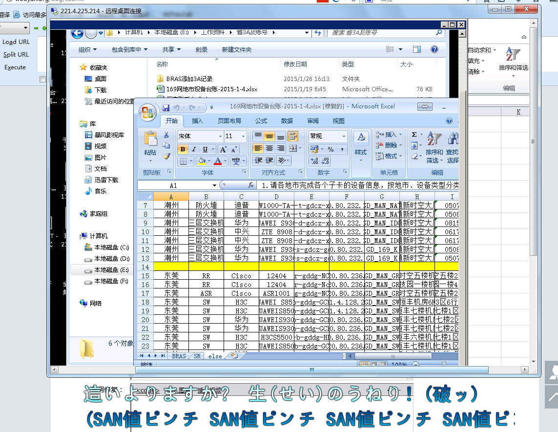Expand the Name Box dropdown arrow
Screen dimensions: 558x432
[x=214, y=185]
